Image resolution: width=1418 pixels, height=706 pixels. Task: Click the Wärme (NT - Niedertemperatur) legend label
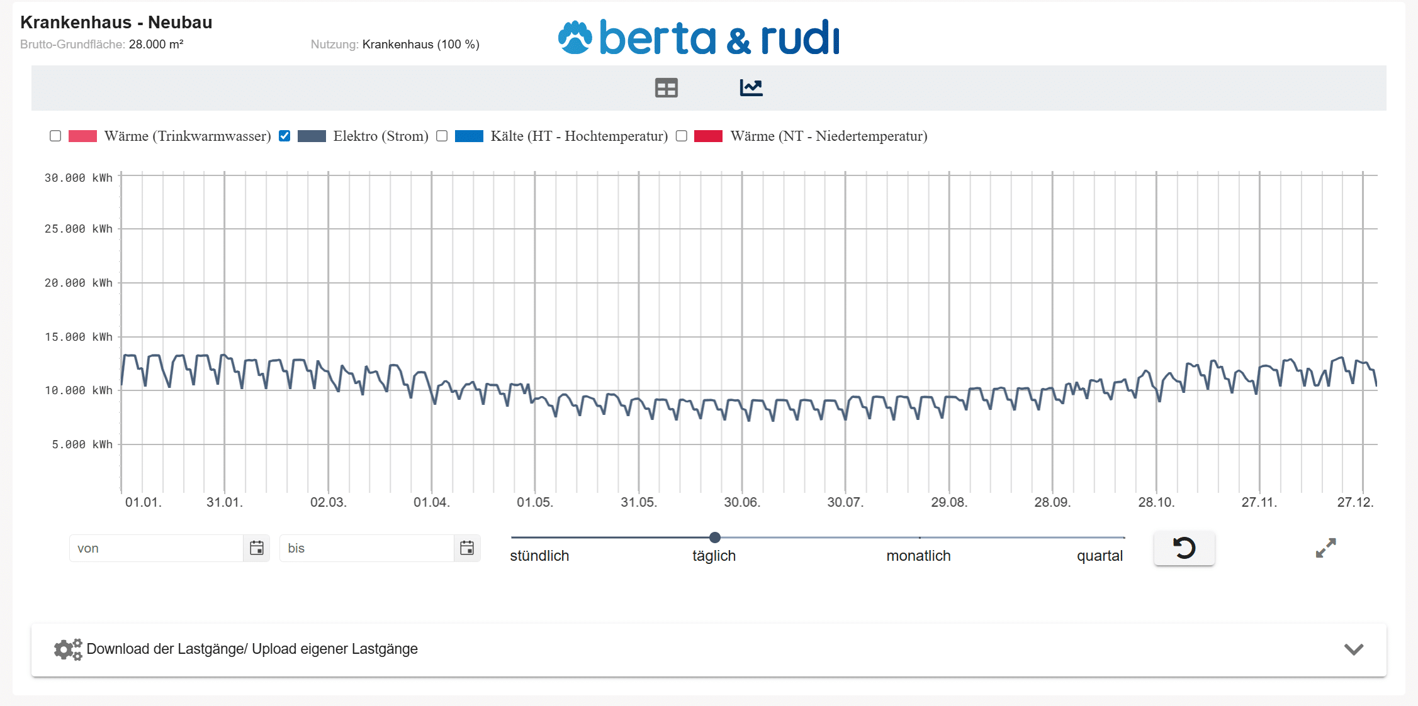[829, 136]
